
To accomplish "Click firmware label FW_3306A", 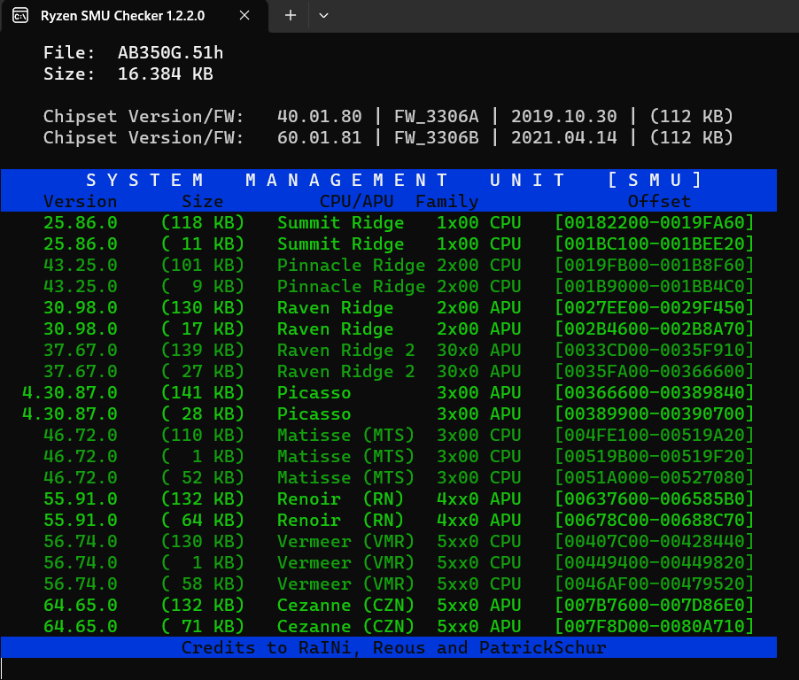I will 436,116.
